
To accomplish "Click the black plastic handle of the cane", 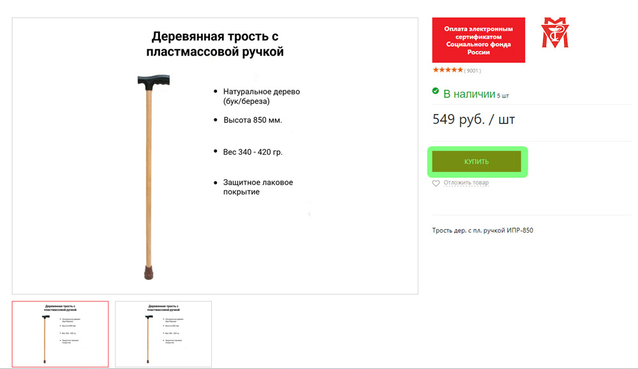I will click(x=153, y=80).
